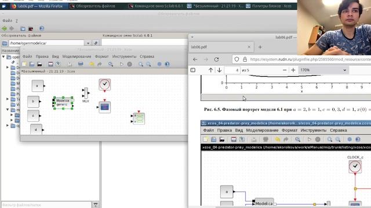The width and height of the screenshot is (371, 208).
Task: Open a new Firefox tab
Action: pos(260,47)
